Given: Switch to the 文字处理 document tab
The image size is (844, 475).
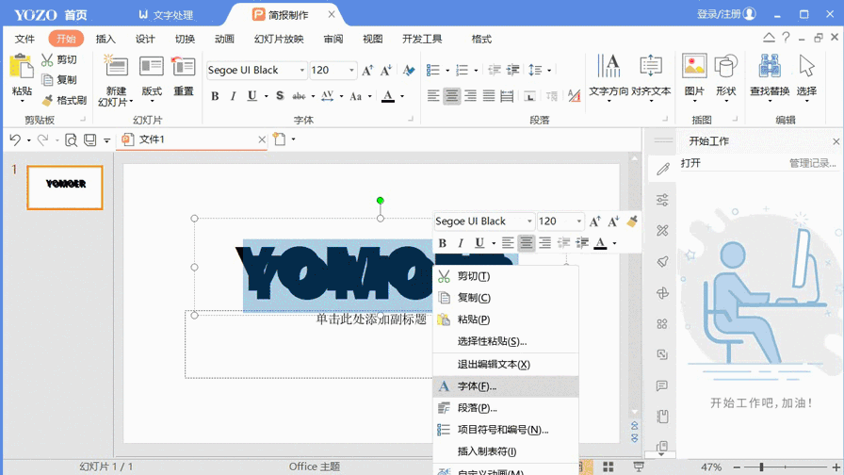Looking at the screenshot, I should point(167,14).
